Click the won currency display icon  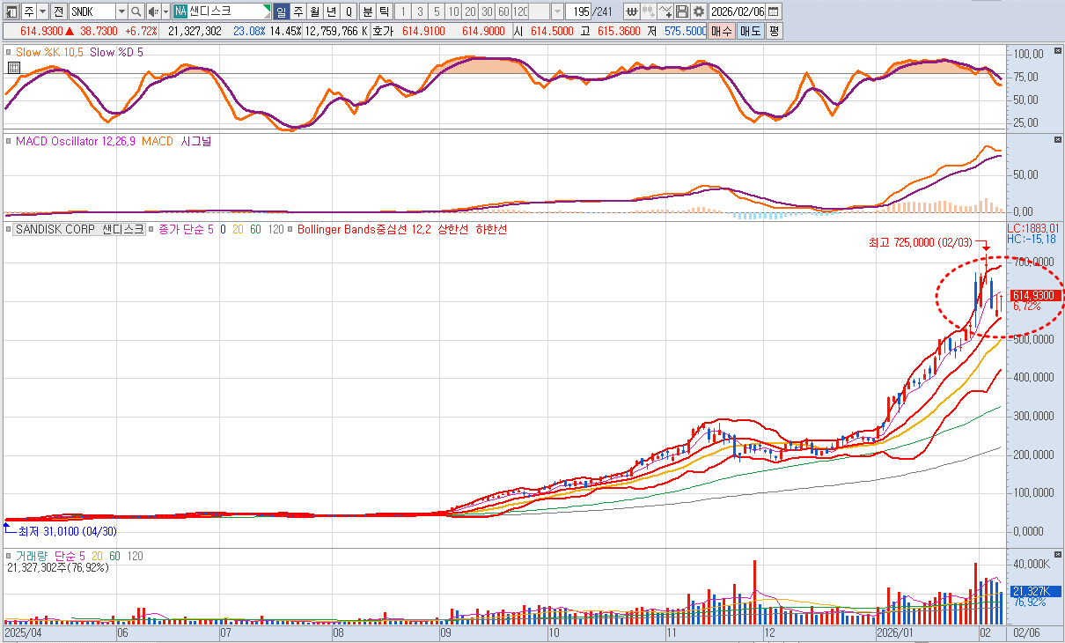631,11
